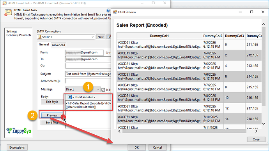
Task: Click the Html Preview window icon
Action: pyautogui.click(x=115, y=12)
